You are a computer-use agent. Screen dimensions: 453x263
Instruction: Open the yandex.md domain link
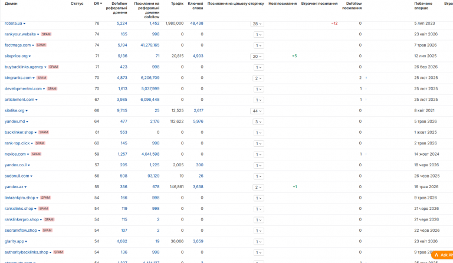point(15,121)
